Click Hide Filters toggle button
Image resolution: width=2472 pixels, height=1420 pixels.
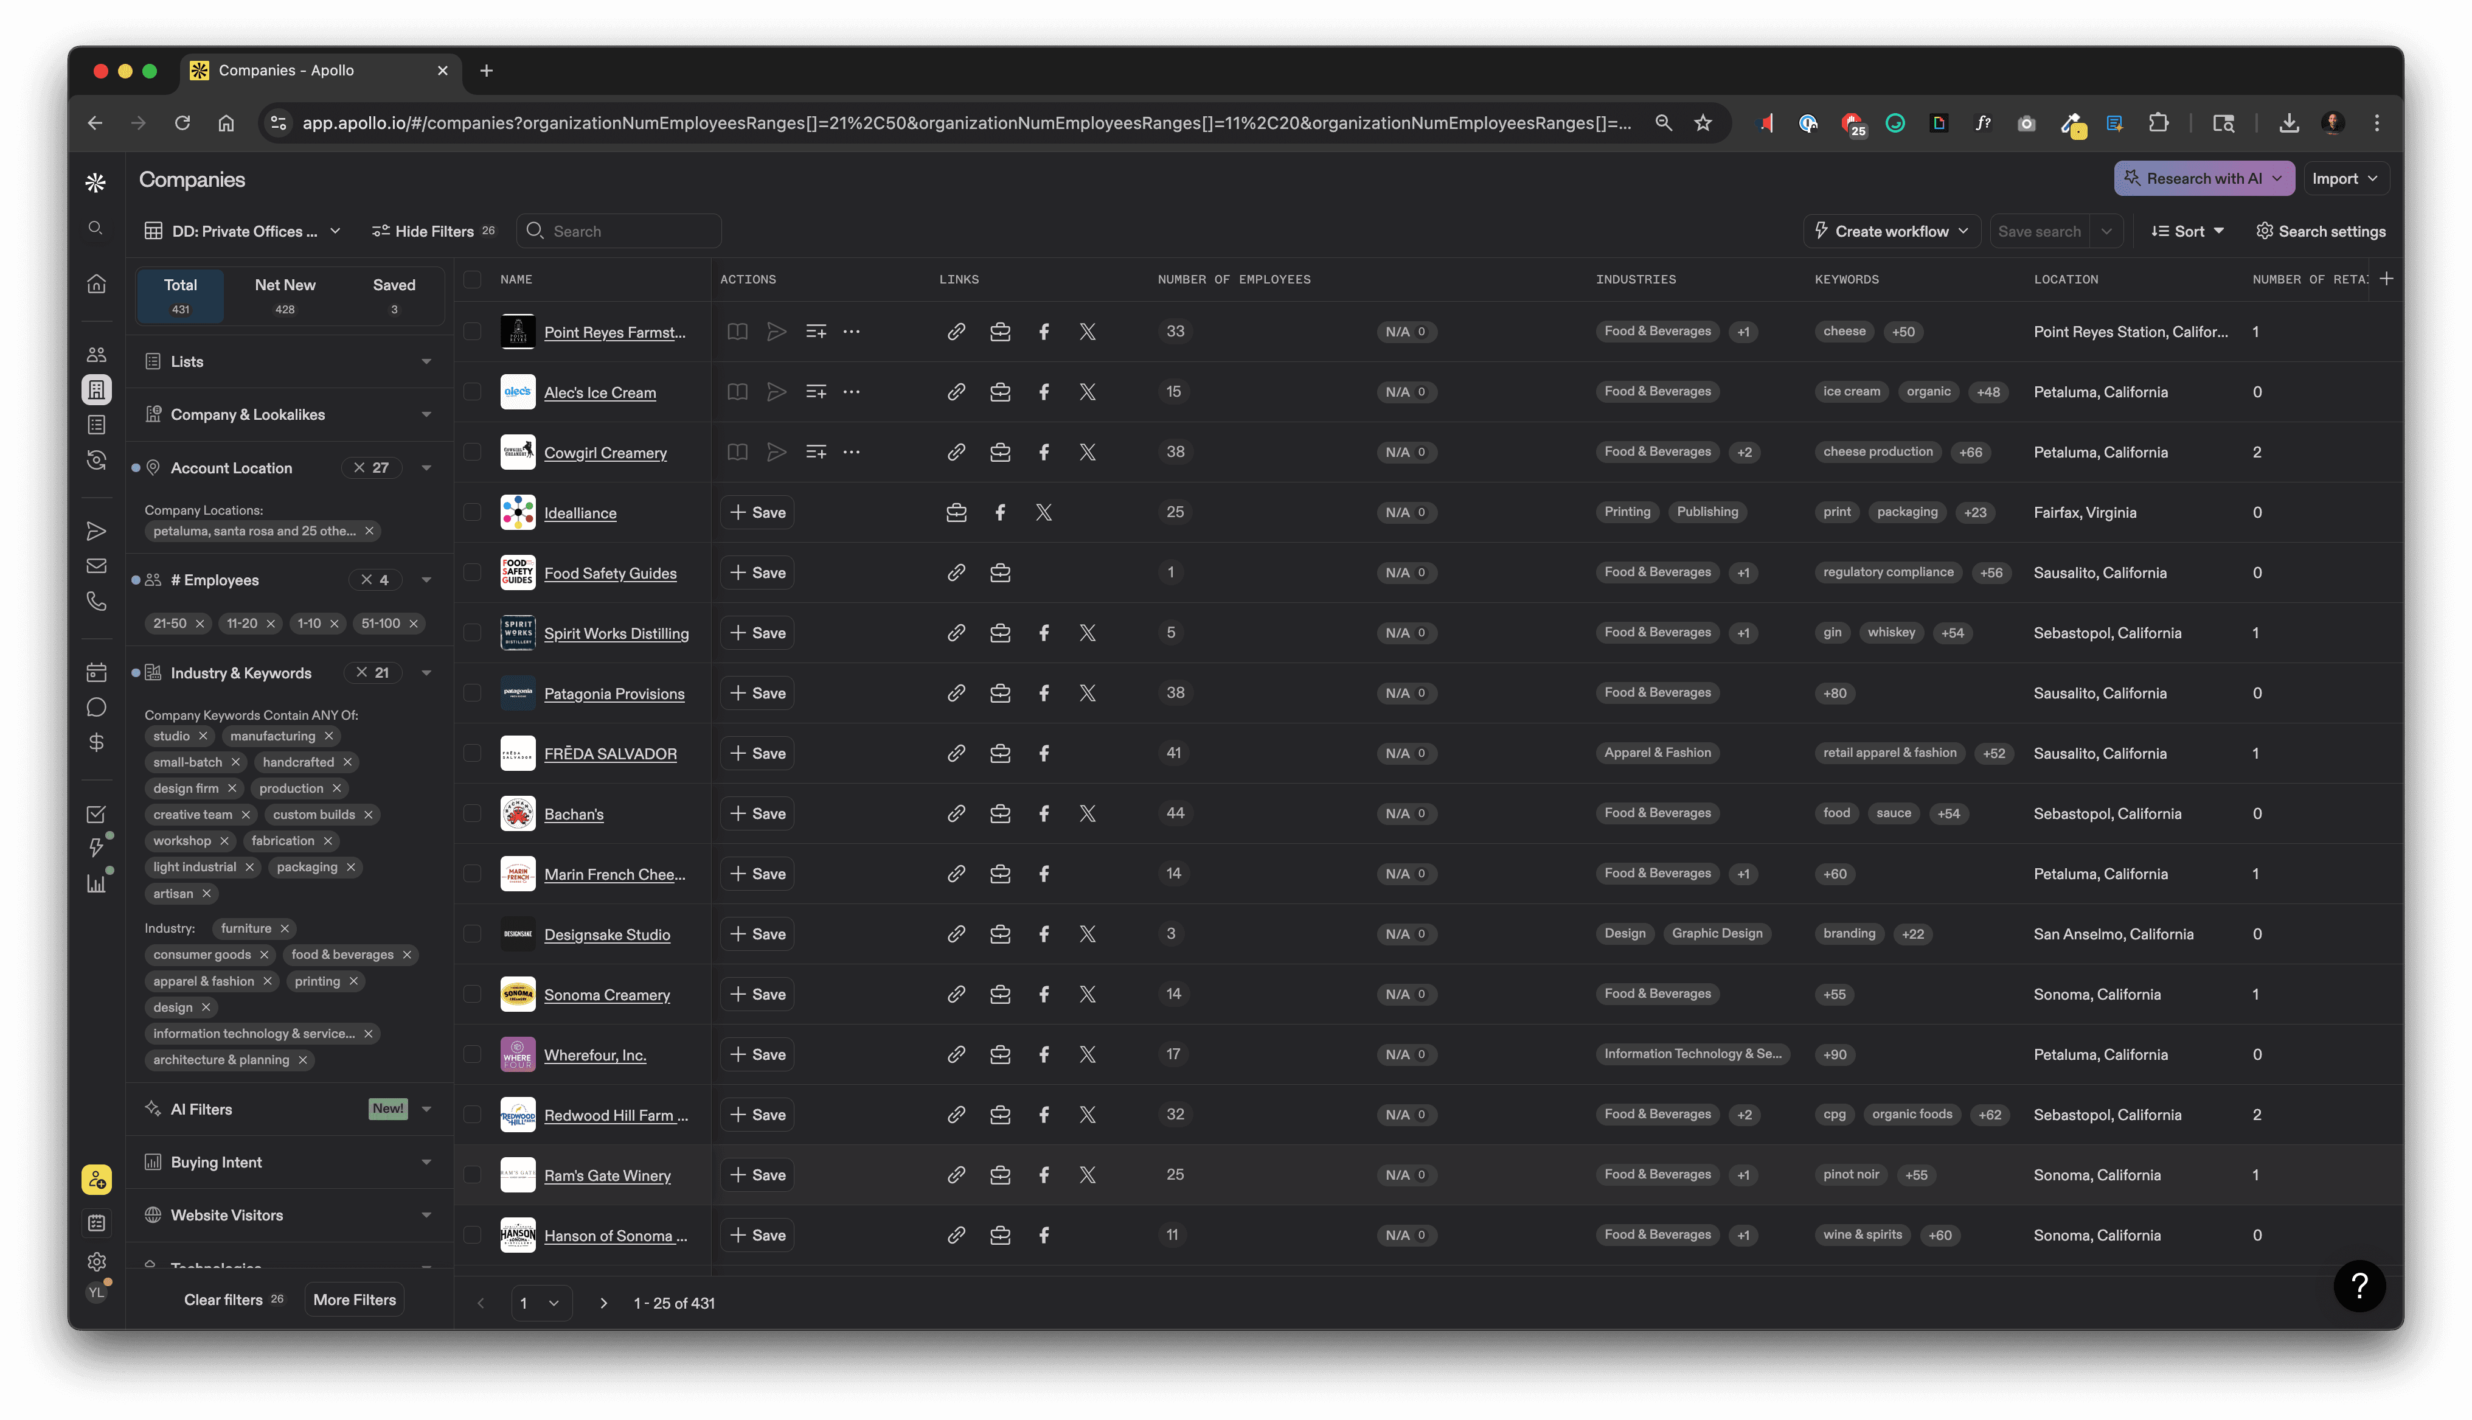click(x=433, y=231)
